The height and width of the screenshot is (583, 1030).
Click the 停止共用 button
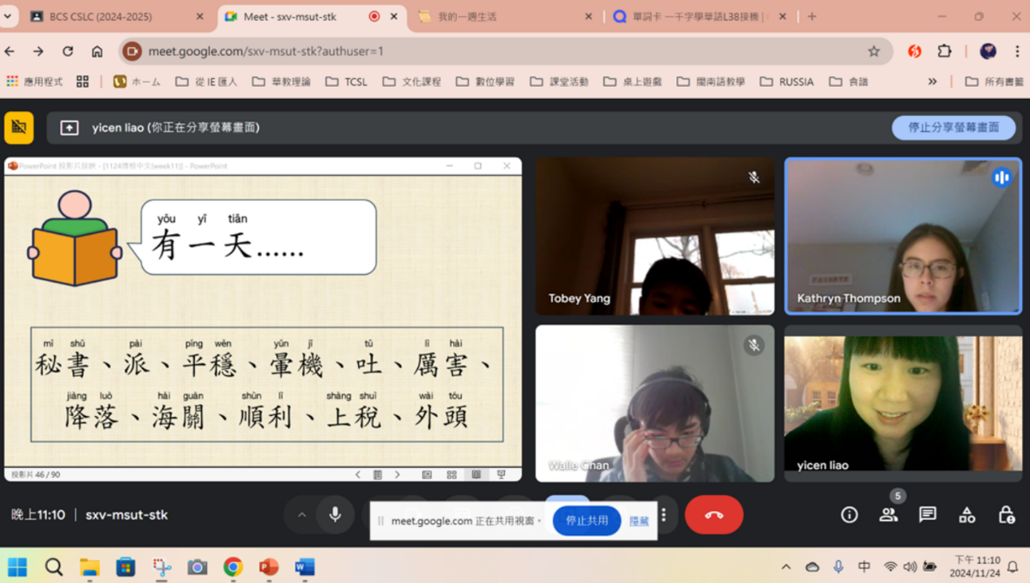click(586, 521)
